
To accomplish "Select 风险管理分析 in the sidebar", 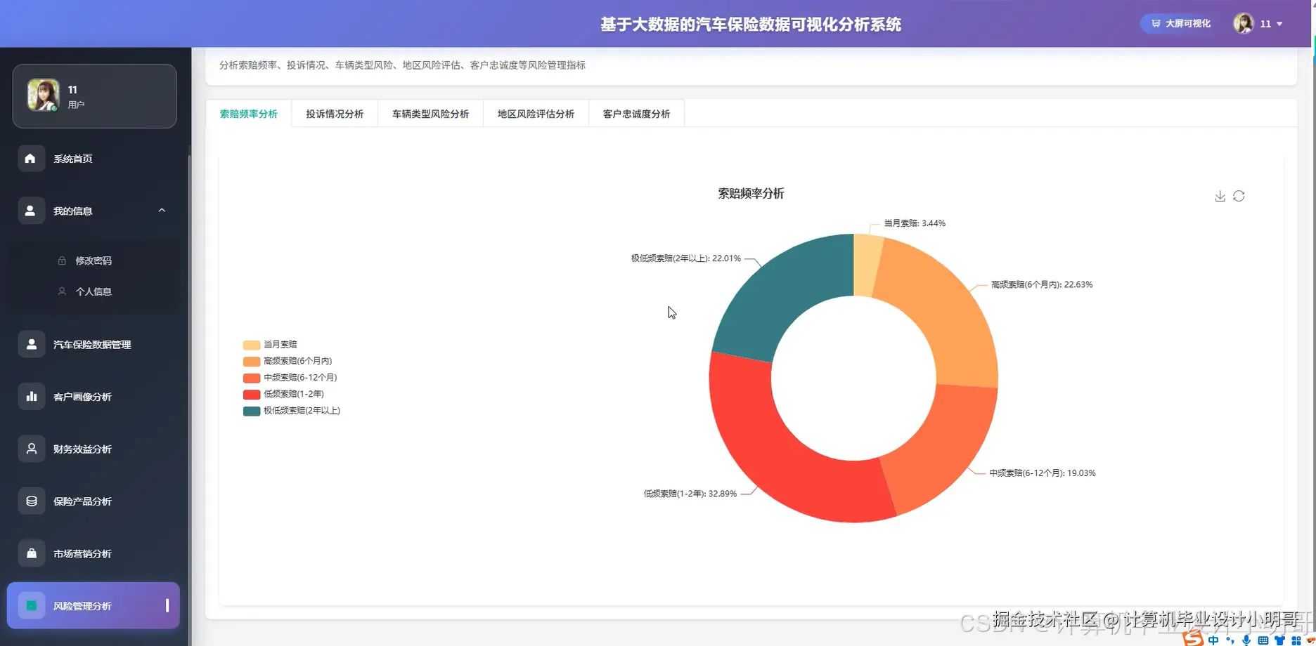I will [x=84, y=605].
